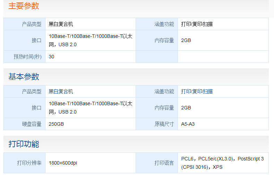Click the 基本参数 section heading
The image size is (274, 175).
click(24, 77)
